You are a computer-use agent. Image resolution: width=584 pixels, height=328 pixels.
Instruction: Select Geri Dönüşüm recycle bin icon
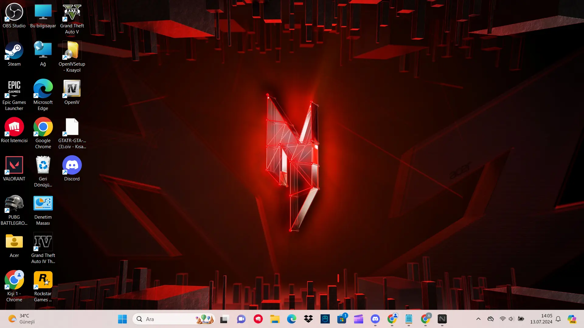(43, 172)
